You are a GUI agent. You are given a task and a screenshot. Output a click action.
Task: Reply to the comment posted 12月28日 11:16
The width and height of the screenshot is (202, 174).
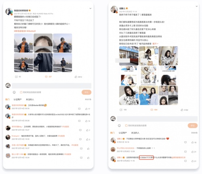(x=185, y=161)
